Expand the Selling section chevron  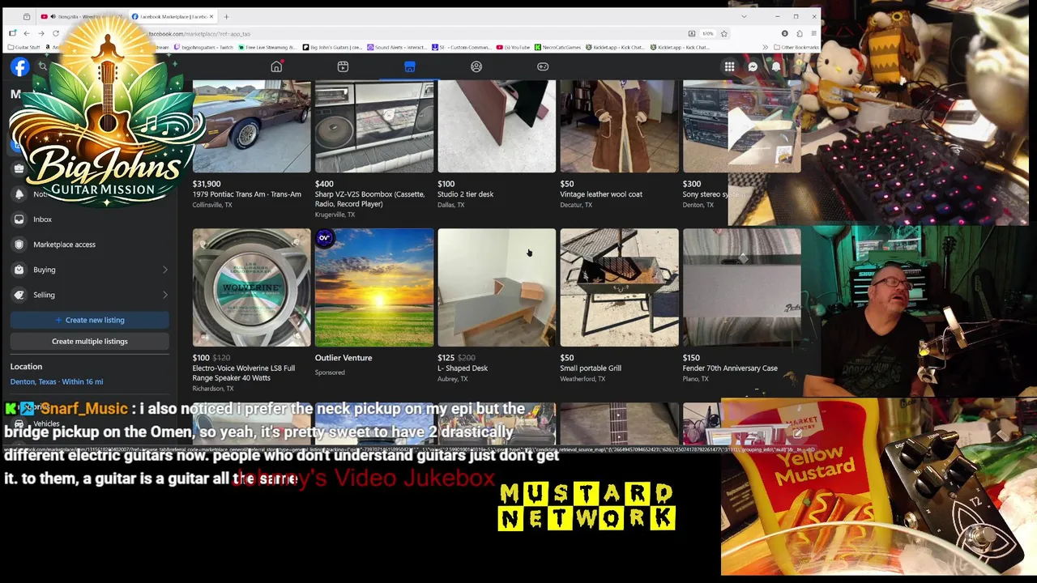coord(164,295)
